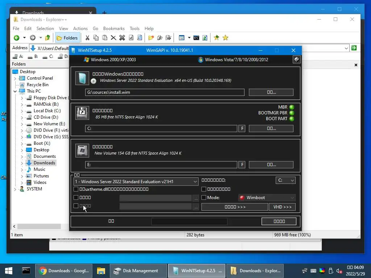
Task: Select the Windows Vista/7/8/10/2008/2012 tab
Action: [233, 60]
